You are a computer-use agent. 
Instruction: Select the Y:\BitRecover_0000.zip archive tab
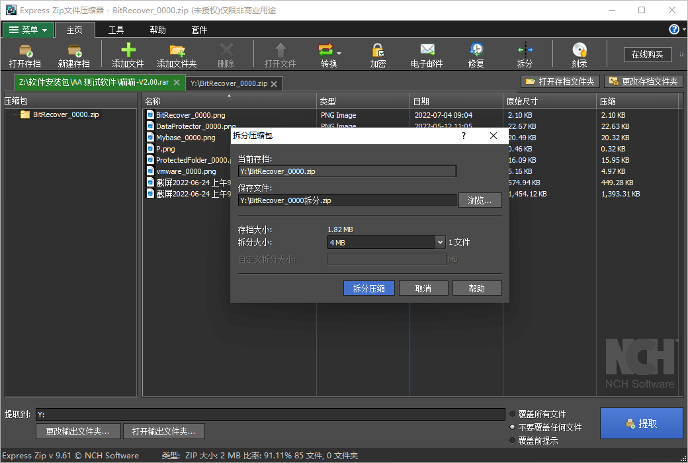(x=229, y=83)
